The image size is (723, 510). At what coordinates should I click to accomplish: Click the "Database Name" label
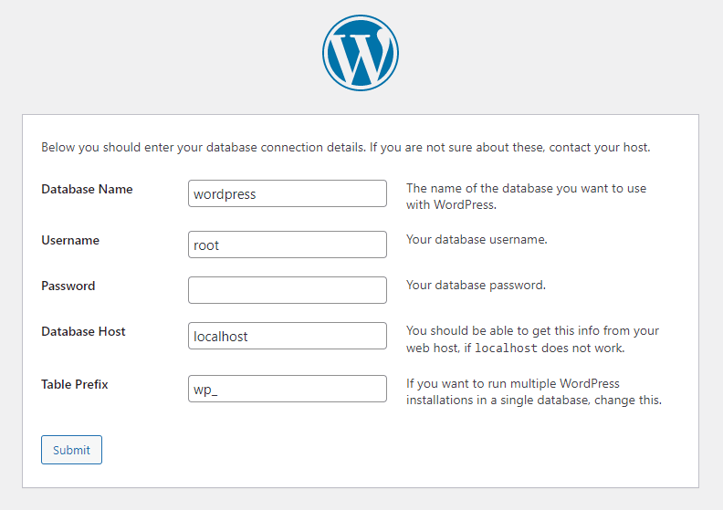point(87,189)
